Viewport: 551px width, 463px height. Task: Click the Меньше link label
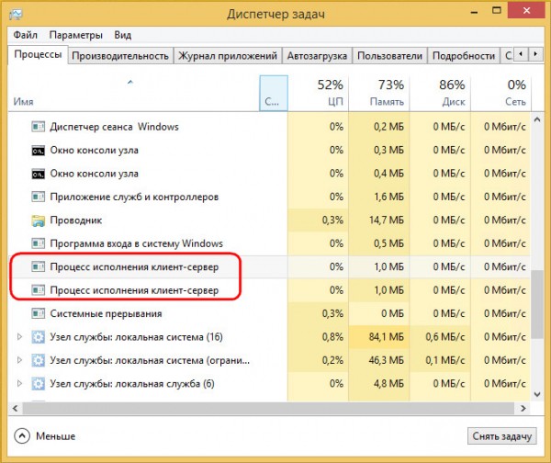(x=56, y=436)
